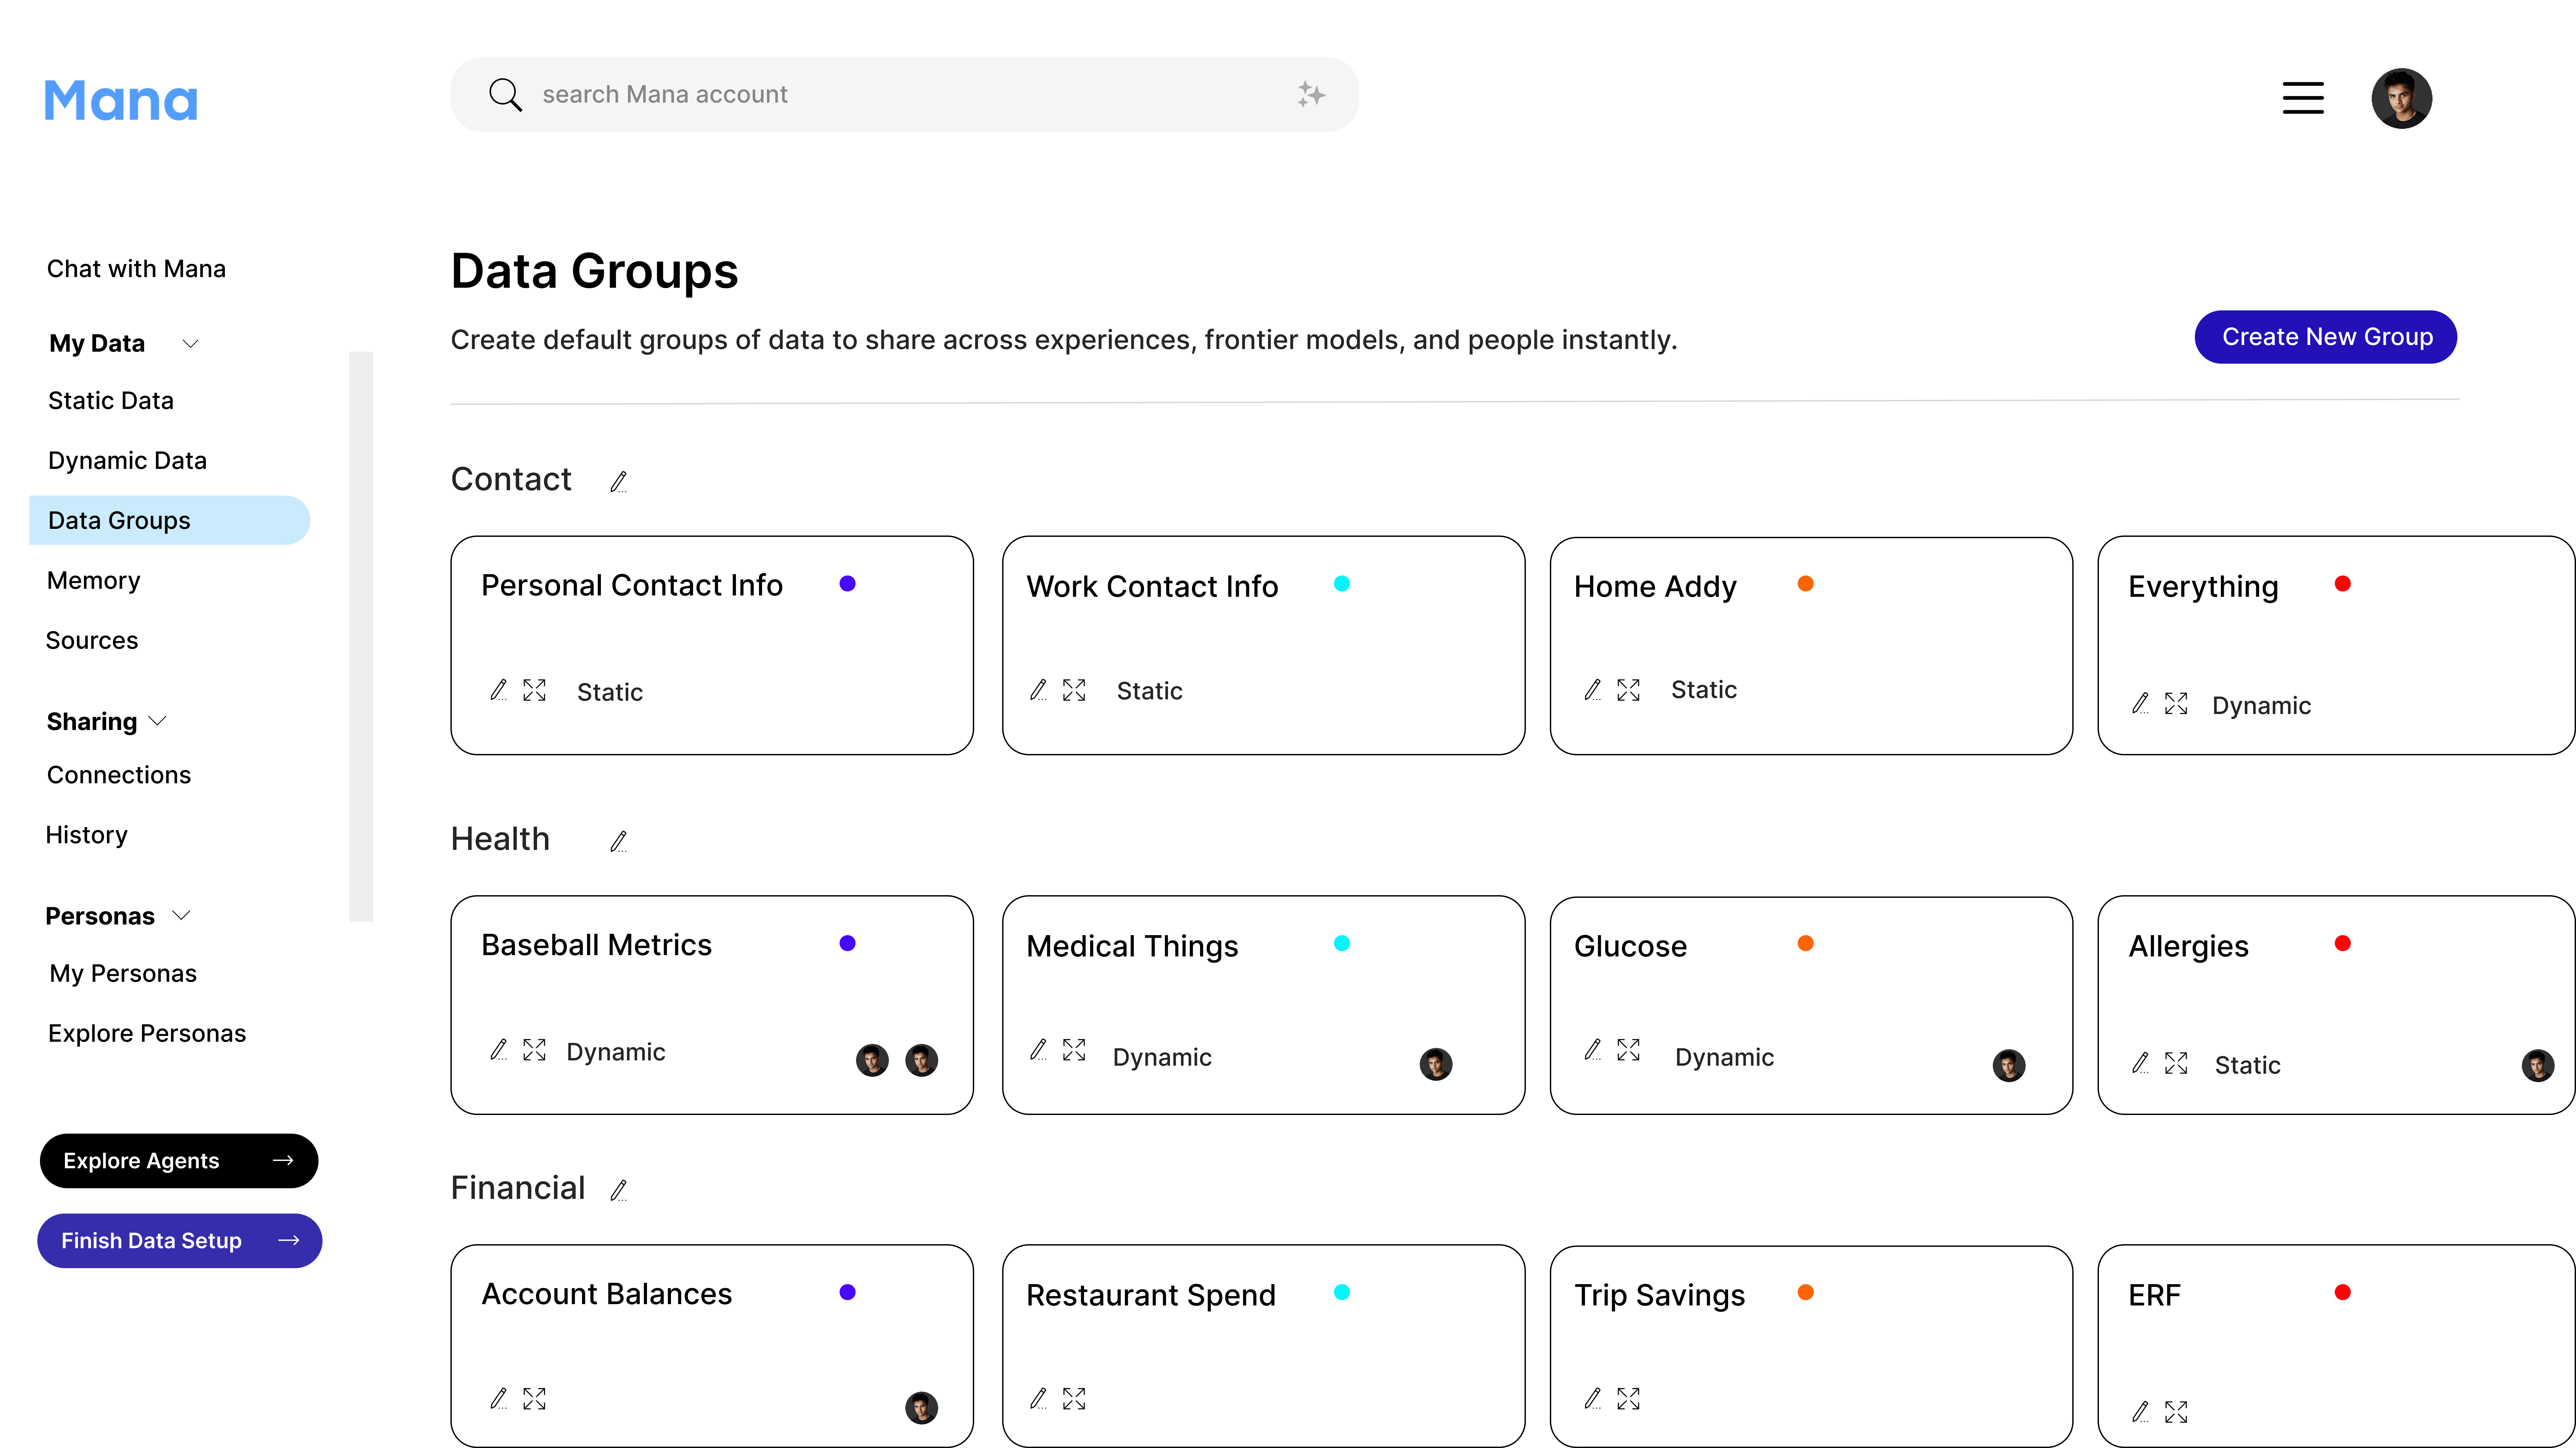Click shared avatar on Medical Things card
The height and width of the screenshot is (1448, 2576).
pos(1436,1064)
